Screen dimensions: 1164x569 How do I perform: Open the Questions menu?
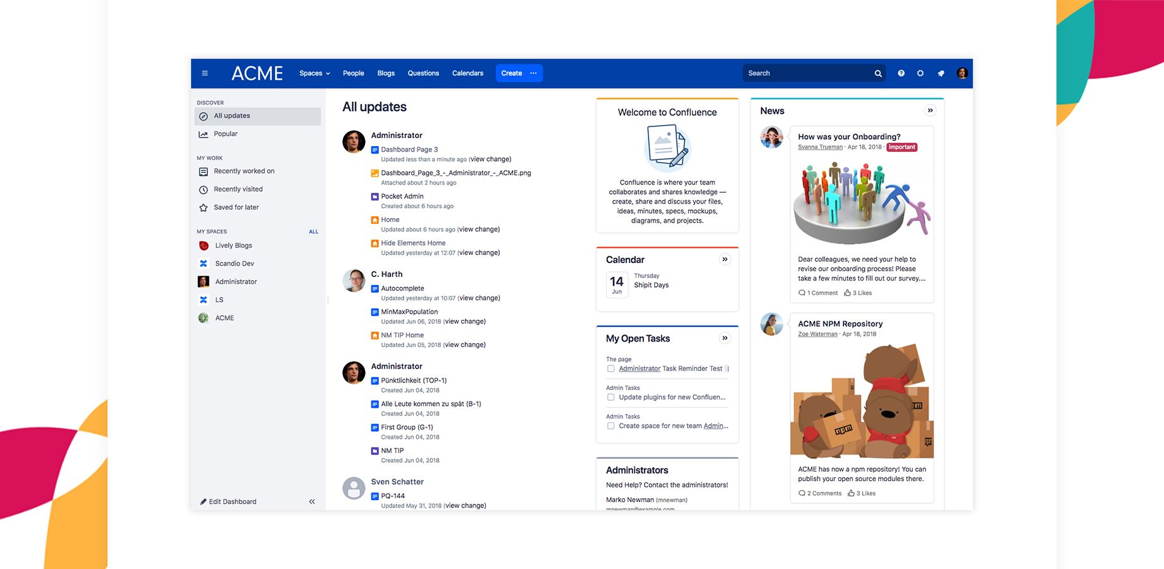[x=423, y=73]
